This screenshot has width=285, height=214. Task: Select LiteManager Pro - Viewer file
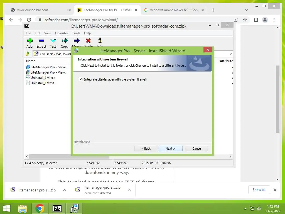coord(47,72)
